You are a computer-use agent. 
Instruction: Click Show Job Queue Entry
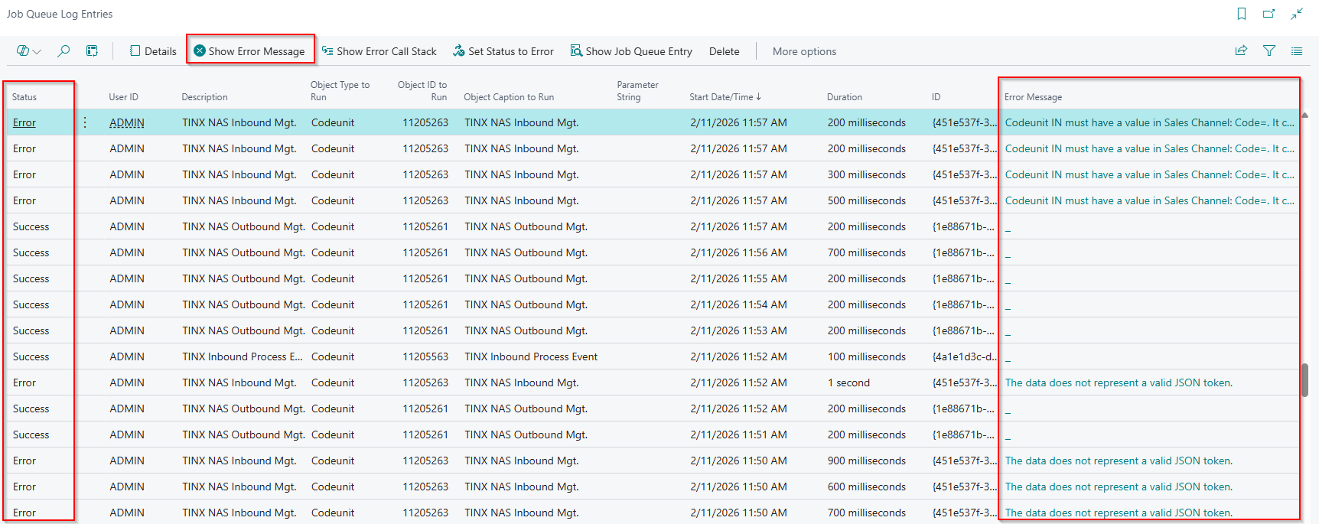(x=631, y=51)
